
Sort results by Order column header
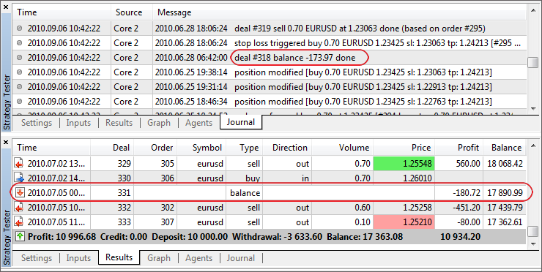[x=155, y=148]
